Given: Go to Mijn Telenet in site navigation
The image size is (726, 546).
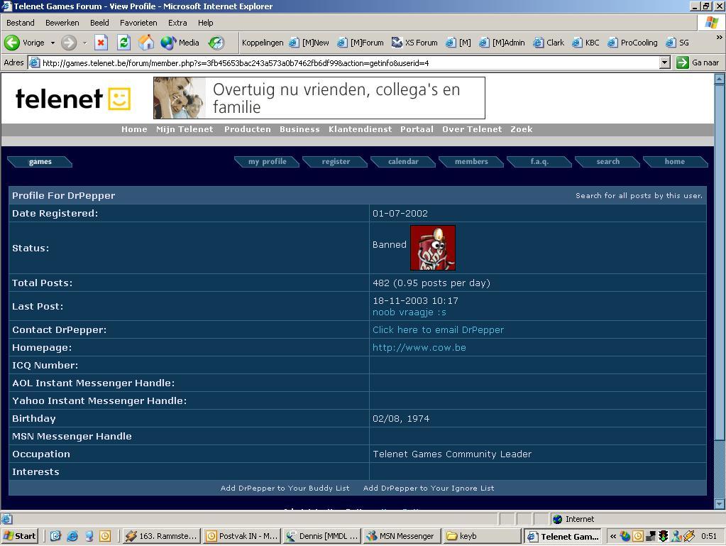Looking at the screenshot, I should (x=185, y=129).
